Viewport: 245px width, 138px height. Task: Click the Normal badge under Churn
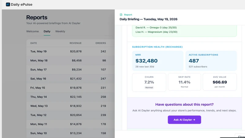[149, 87]
